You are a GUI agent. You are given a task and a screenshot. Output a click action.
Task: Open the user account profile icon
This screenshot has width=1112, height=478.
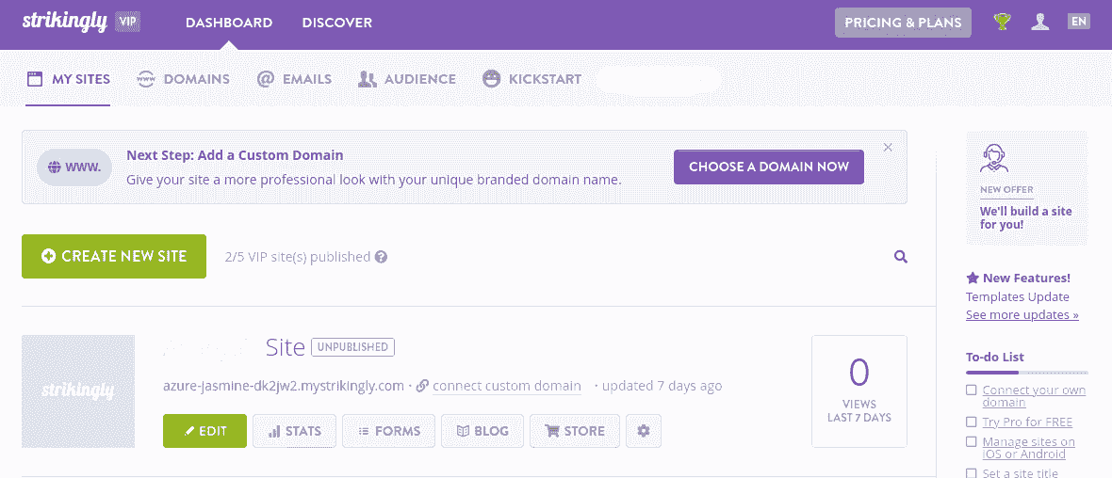(x=1040, y=22)
